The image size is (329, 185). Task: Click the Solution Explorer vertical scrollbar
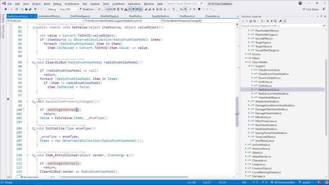click(326, 97)
